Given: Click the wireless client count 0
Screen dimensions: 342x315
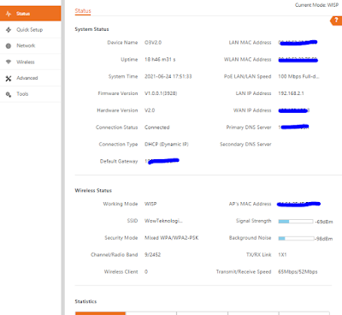Looking at the screenshot, I should (146, 271).
